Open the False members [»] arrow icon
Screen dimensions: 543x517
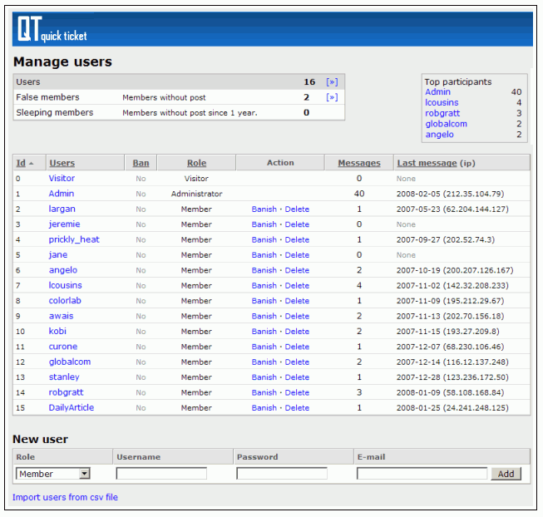[332, 97]
